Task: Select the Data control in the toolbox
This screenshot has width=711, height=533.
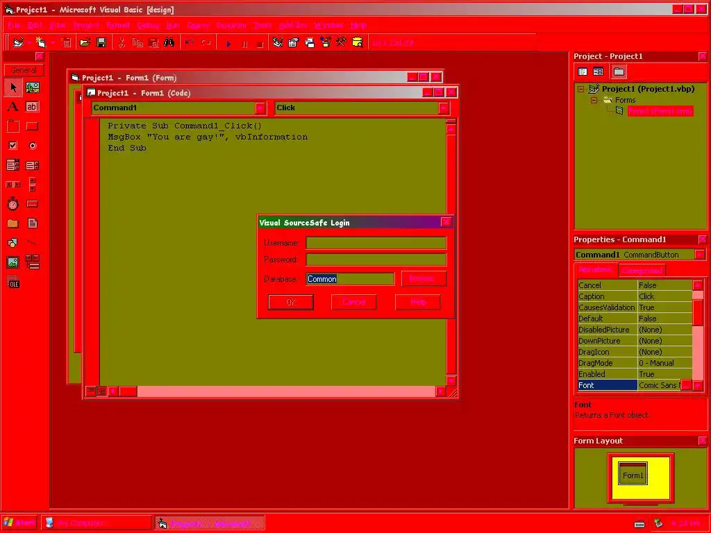Action: (32, 262)
